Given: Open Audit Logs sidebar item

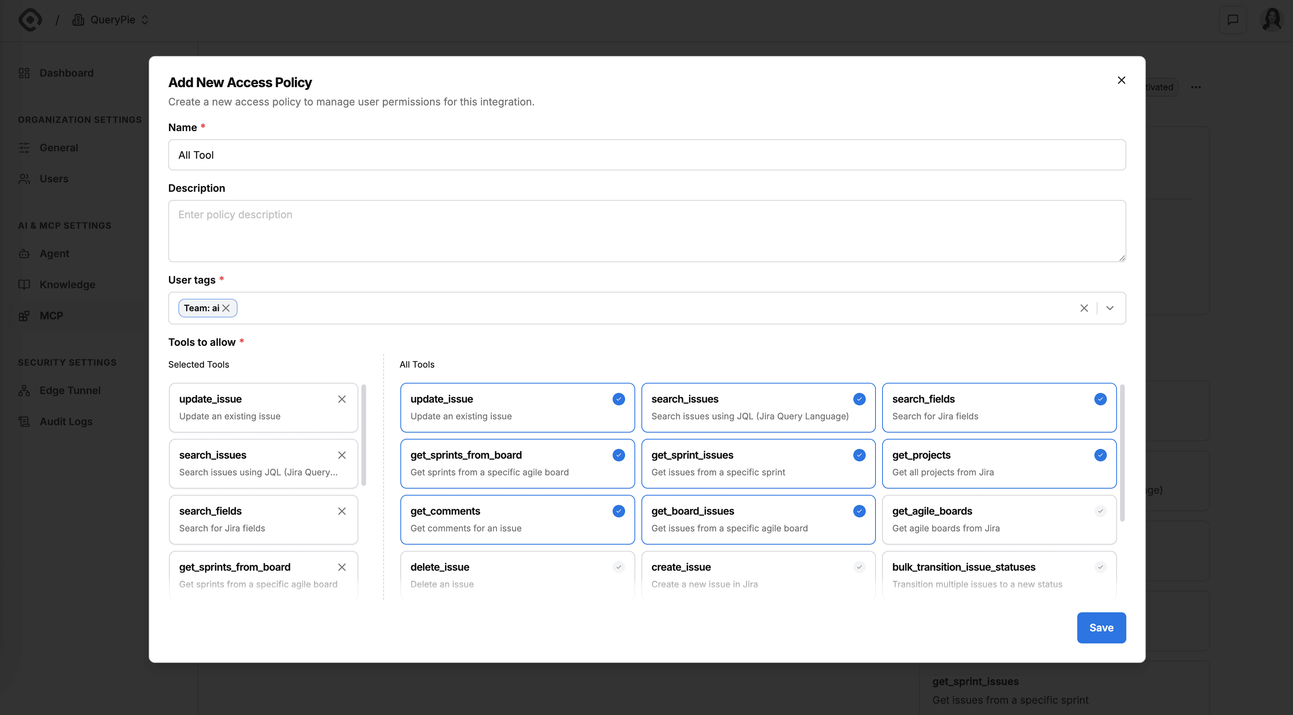Looking at the screenshot, I should coord(66,422).
